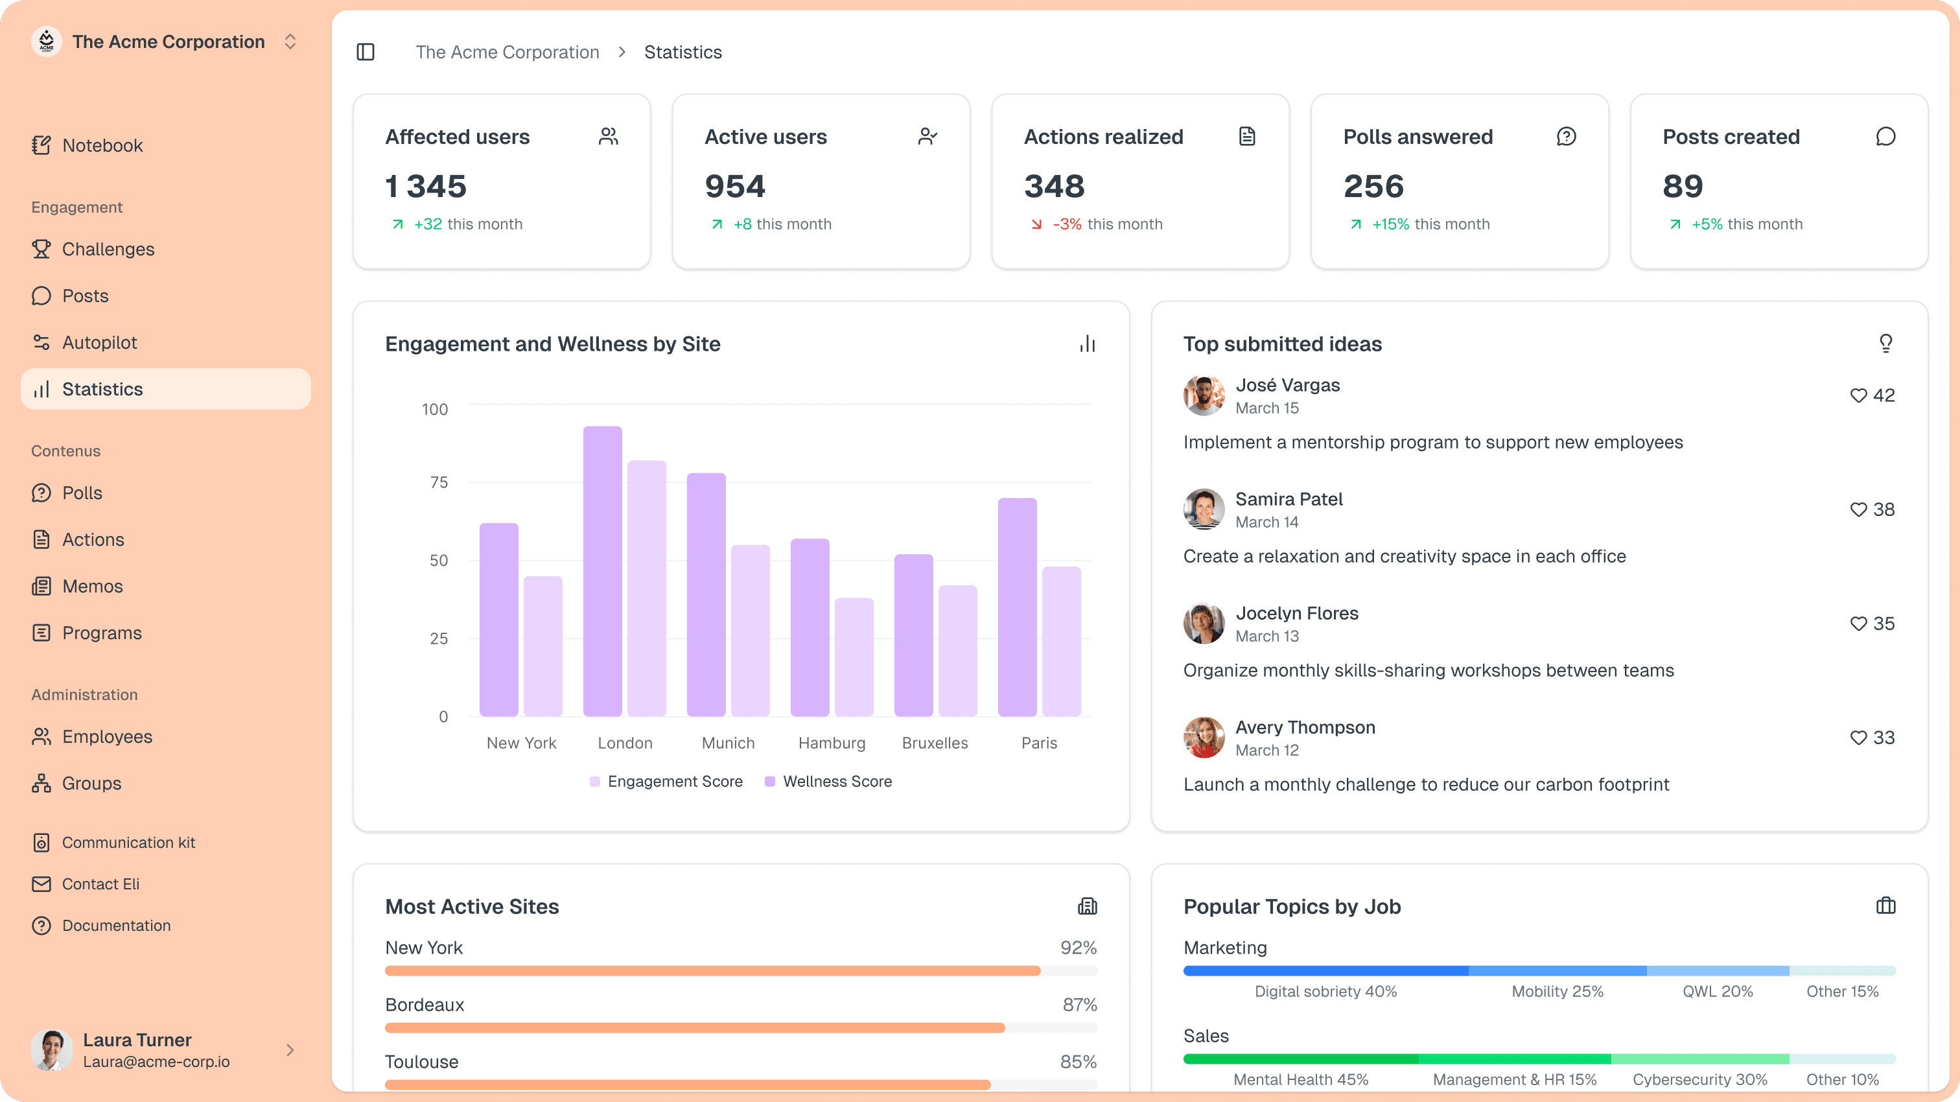The height and width of the screenshot is (1102, 1960).
Task: Switch to the Autopilot section
Action: point(100,342)
